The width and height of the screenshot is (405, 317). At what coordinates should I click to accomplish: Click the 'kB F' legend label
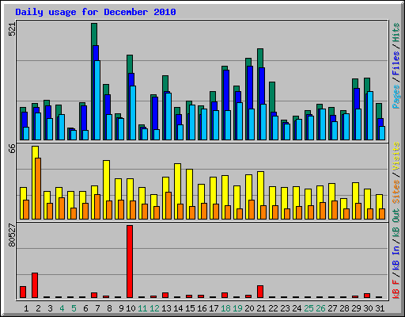pyautogui.click(x=396, y=289)
